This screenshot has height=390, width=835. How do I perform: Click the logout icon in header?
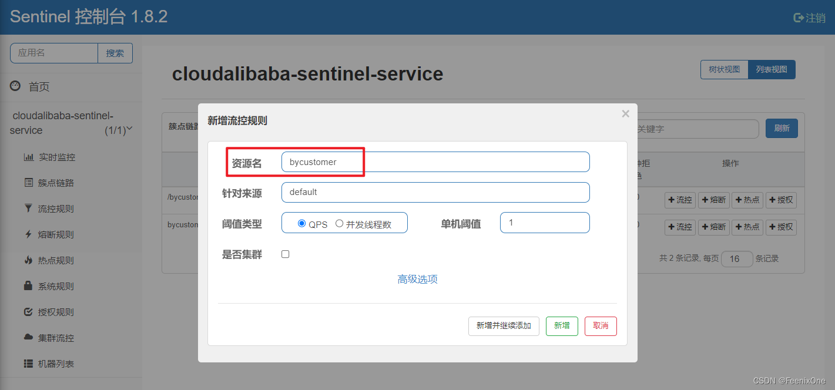click(x=798, y=18)
